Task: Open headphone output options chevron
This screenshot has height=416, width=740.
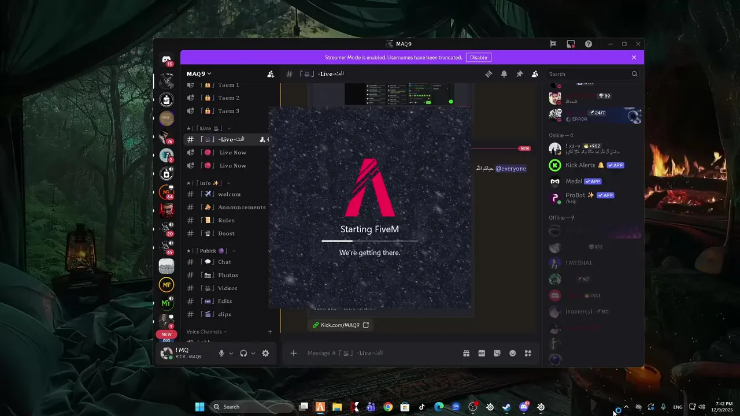Action: pos(253,353)
